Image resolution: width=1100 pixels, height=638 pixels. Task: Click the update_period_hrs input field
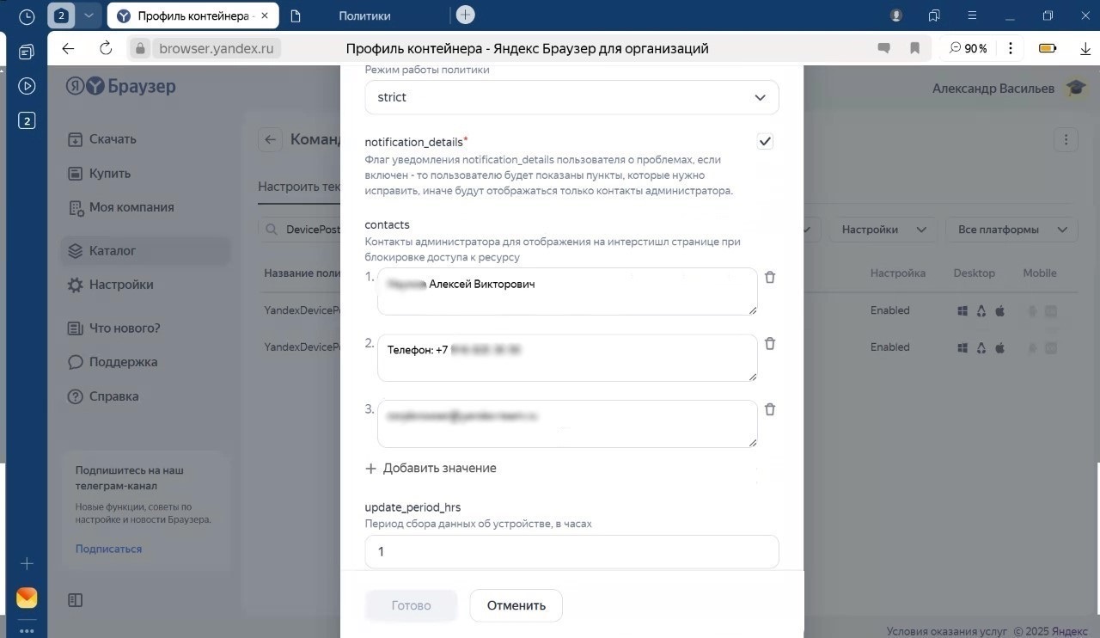(x=571, y=551)
